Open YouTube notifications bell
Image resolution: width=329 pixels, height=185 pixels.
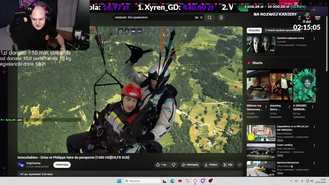point(308,18)
